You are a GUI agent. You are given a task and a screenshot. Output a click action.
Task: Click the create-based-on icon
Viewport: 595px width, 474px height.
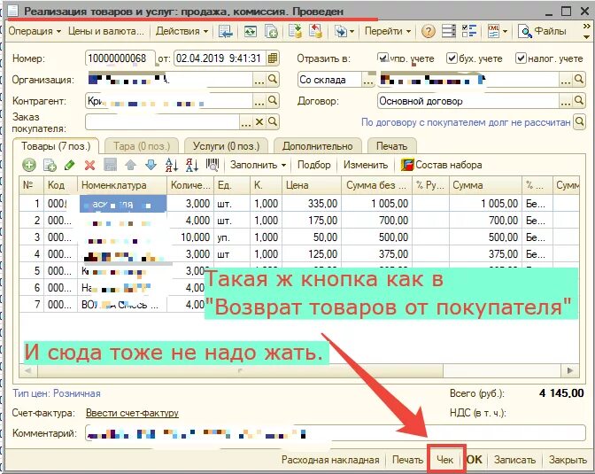pos(340,32)
